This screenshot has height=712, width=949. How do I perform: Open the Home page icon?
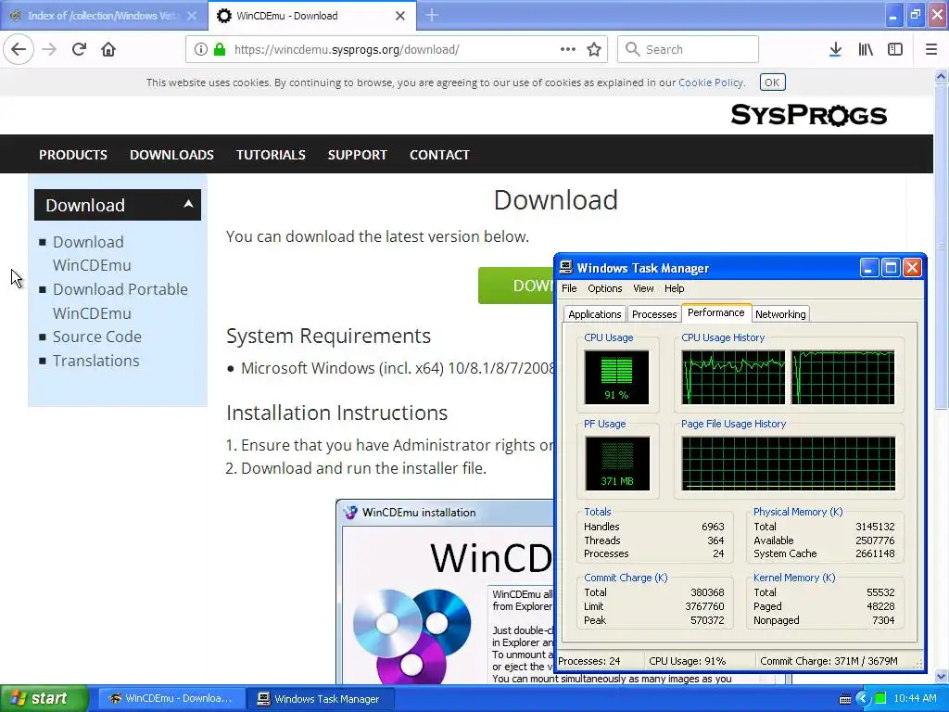coord(108,50)
